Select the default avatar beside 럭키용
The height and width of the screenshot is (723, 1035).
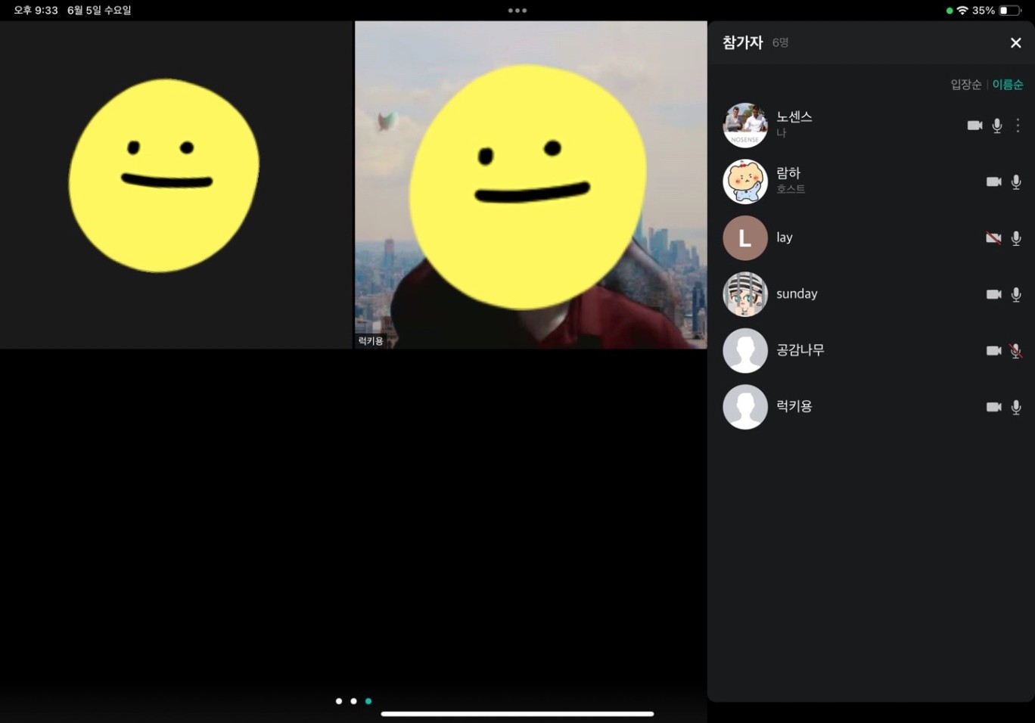pyautogui.click(x=745, y=407)
